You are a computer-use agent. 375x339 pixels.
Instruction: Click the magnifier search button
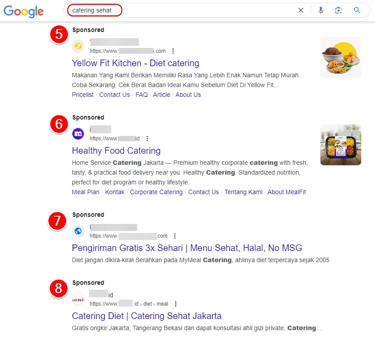point(357,10)
